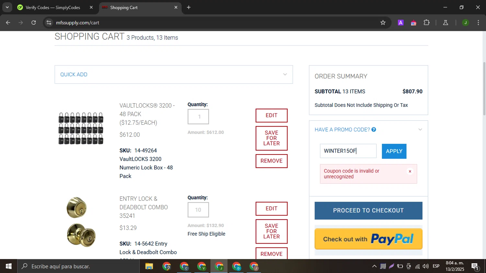Screen dimensions: 486x273
Task: Open the notifications center icon
Action: pos(475,267)
